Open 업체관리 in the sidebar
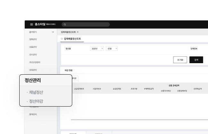Viewport: 208px width, 134px height. click(x=33, y=39)
